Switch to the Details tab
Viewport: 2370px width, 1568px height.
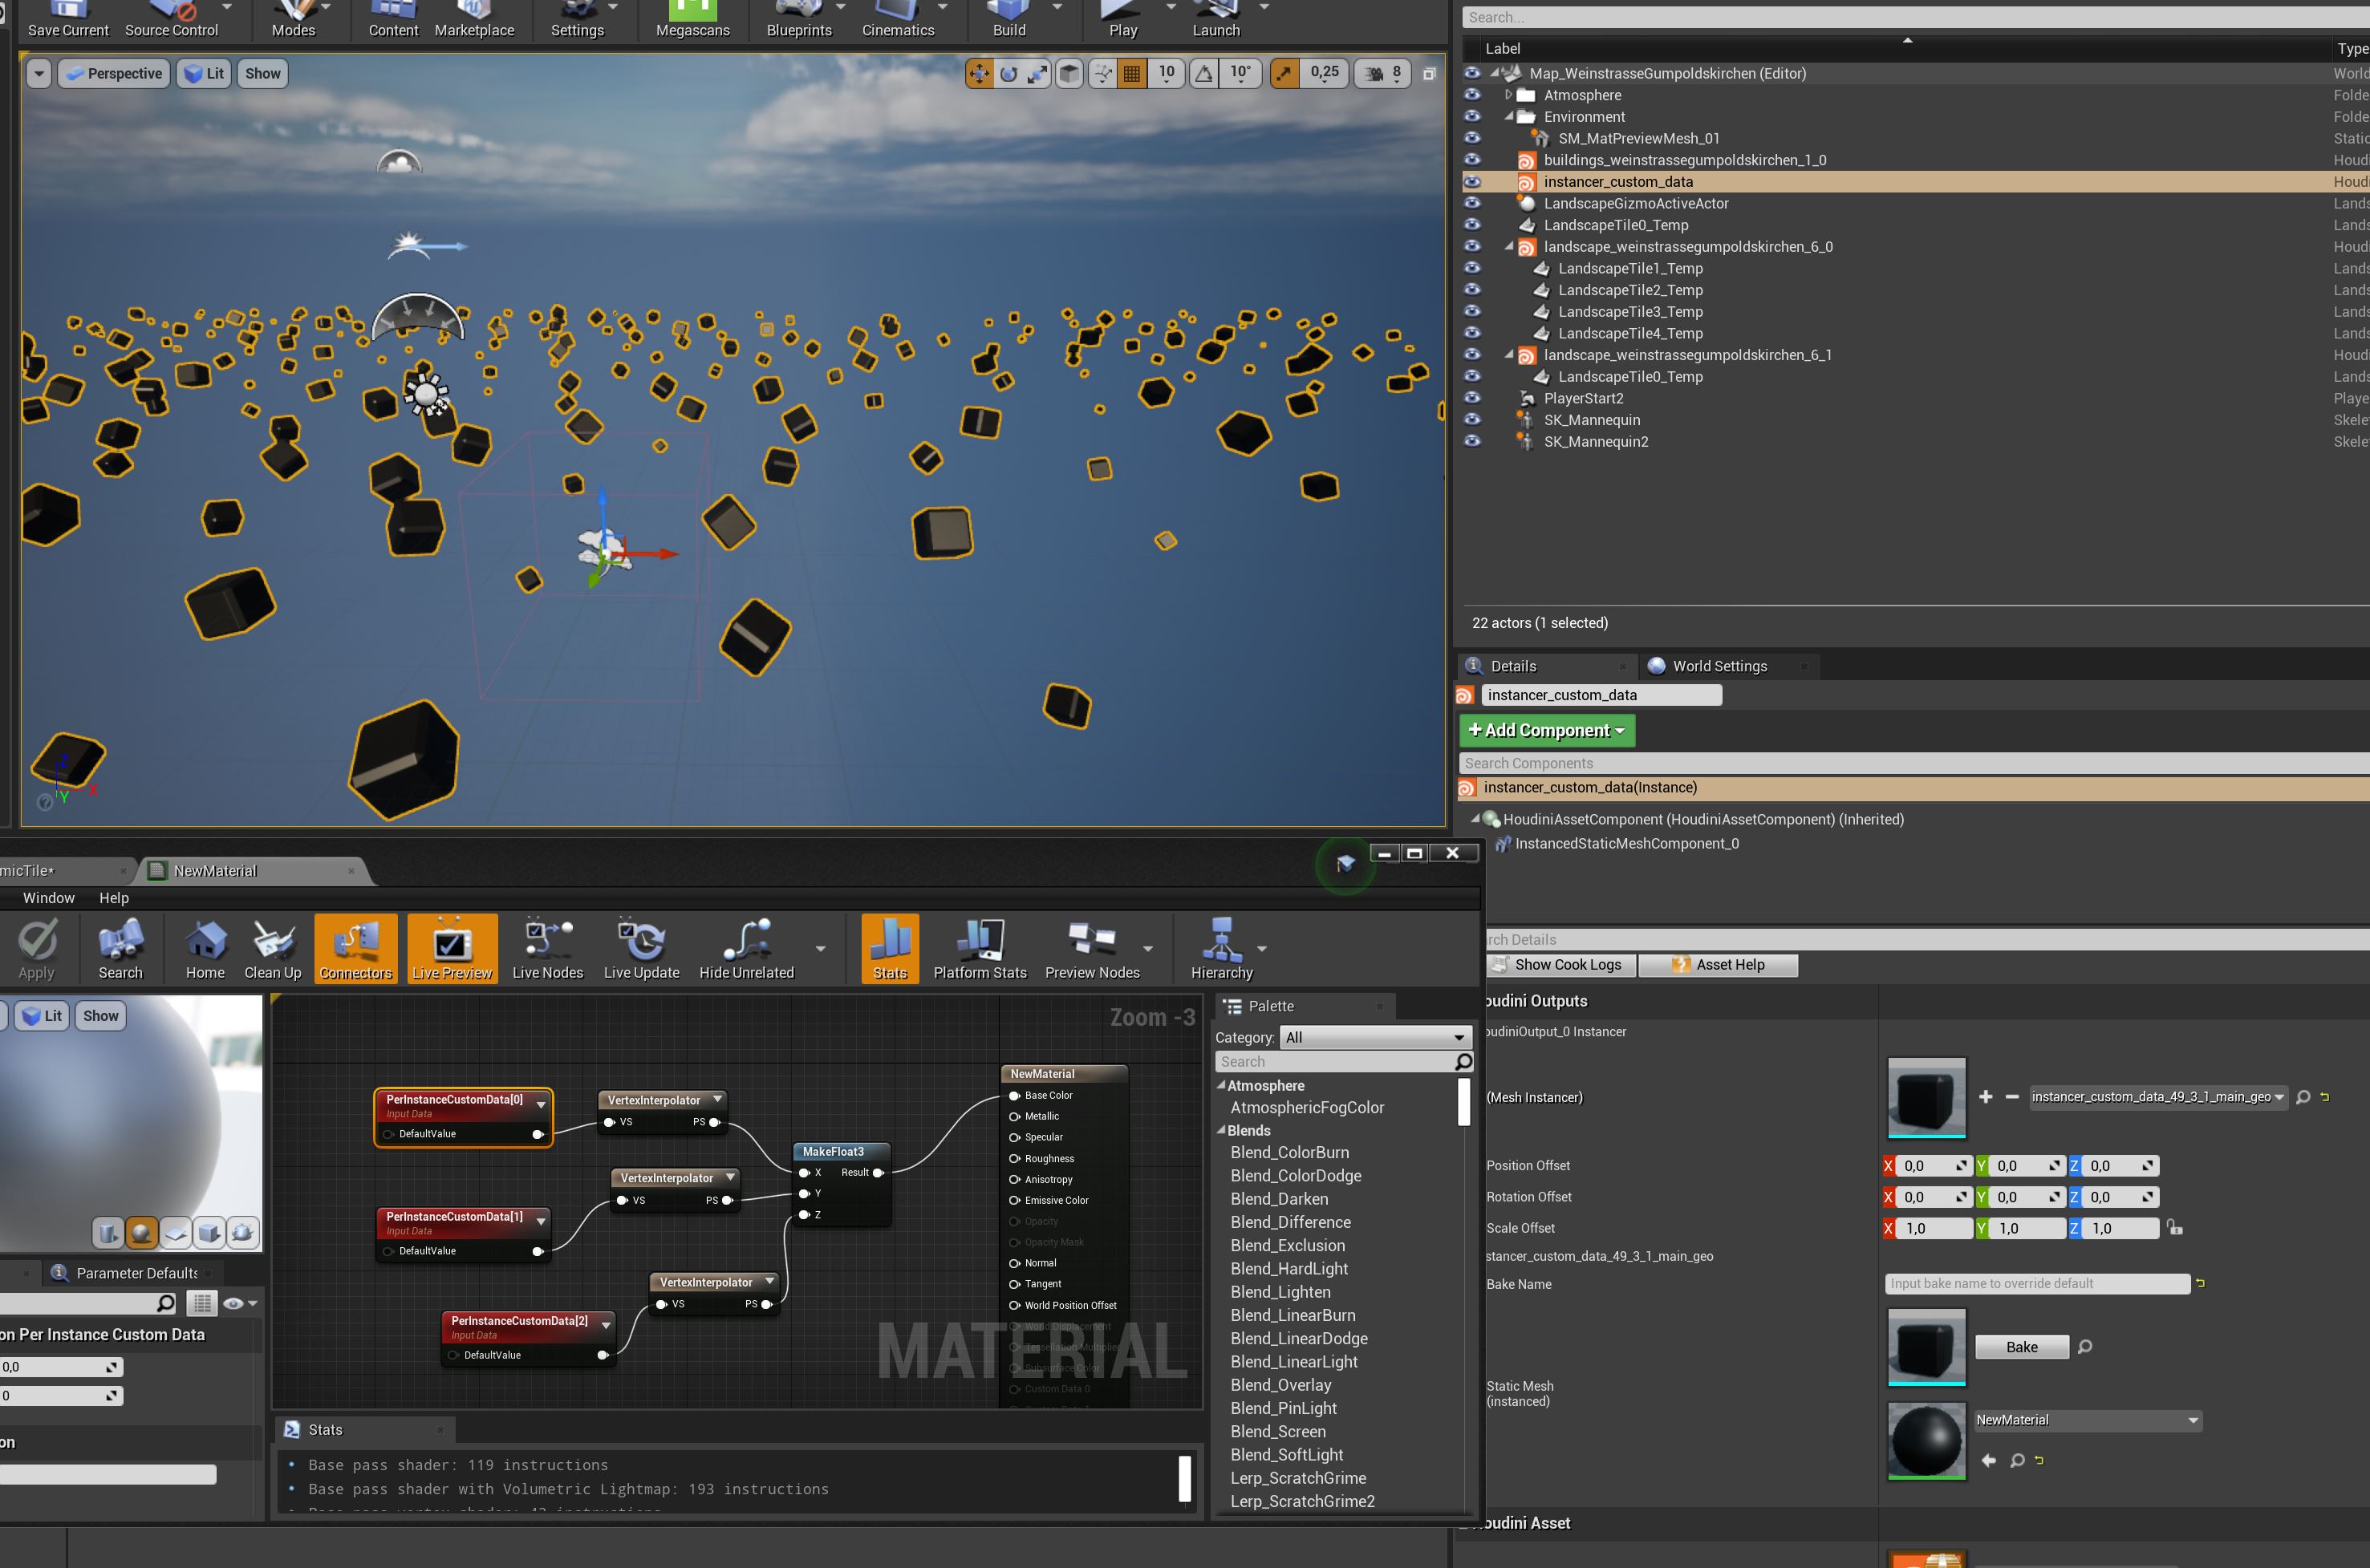[x=1547, y=666]
